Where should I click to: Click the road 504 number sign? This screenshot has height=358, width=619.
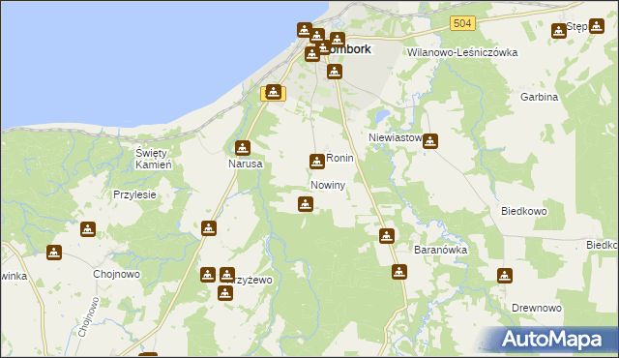pyautogui.click(x=462, y=23)
